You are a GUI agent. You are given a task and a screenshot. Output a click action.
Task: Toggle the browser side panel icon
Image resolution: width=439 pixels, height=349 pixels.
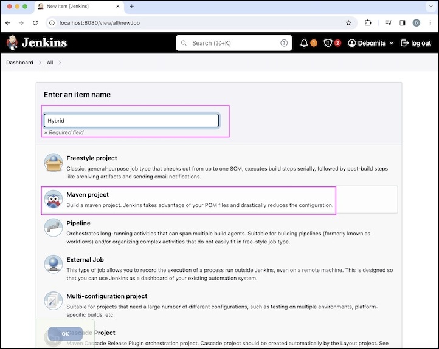pos(403,23)
